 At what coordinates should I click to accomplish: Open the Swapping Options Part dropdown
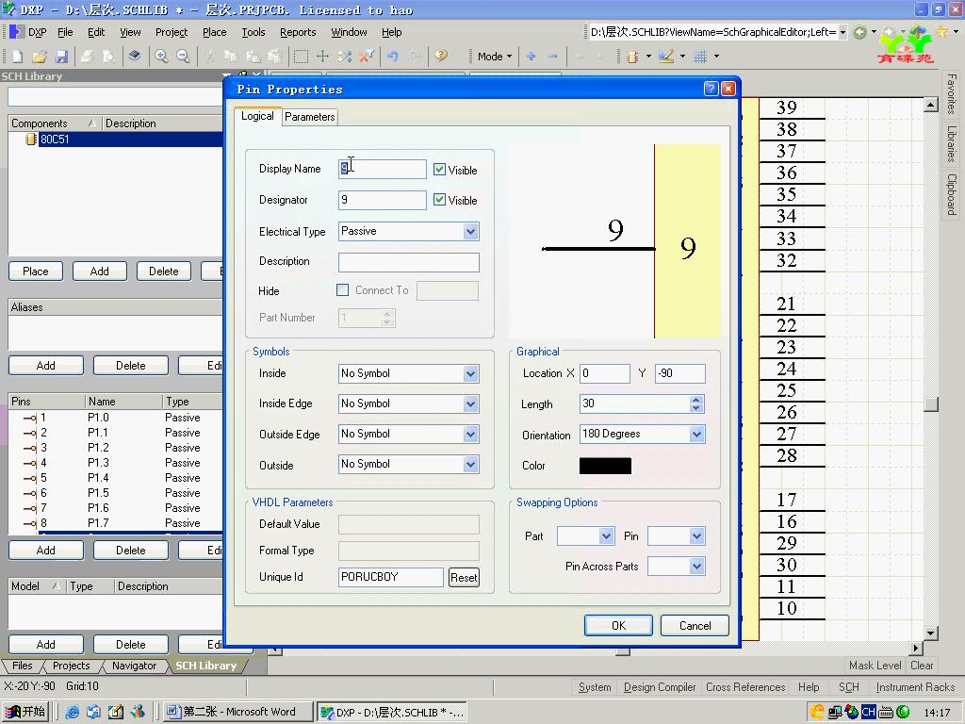coord(606,536)
